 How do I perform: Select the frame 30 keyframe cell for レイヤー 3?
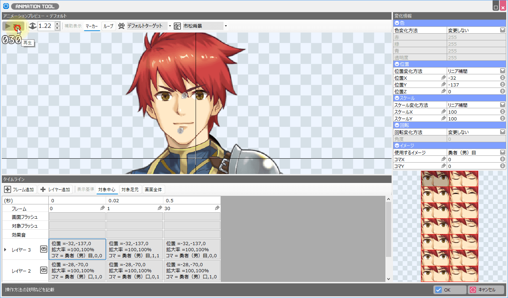(192, 249)
